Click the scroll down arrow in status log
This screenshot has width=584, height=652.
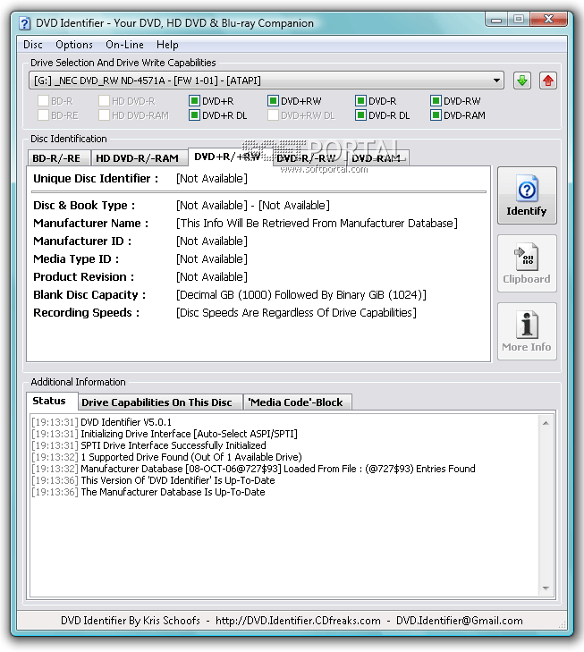[546, 588]
